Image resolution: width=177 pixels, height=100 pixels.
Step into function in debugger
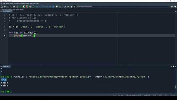tap(43, 7)
